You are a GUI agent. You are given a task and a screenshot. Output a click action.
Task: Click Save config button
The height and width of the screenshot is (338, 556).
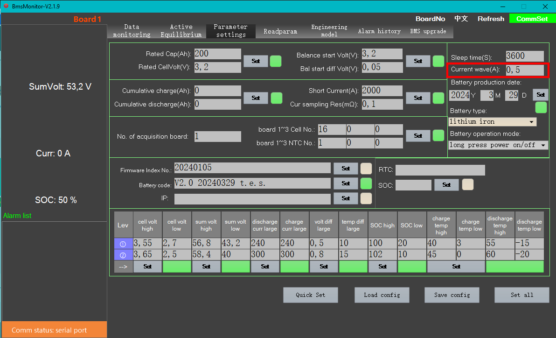(x=452, y=295)
